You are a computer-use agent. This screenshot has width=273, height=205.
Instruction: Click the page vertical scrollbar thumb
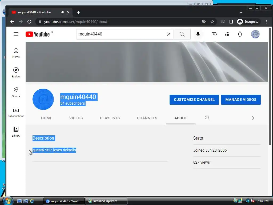270,86
